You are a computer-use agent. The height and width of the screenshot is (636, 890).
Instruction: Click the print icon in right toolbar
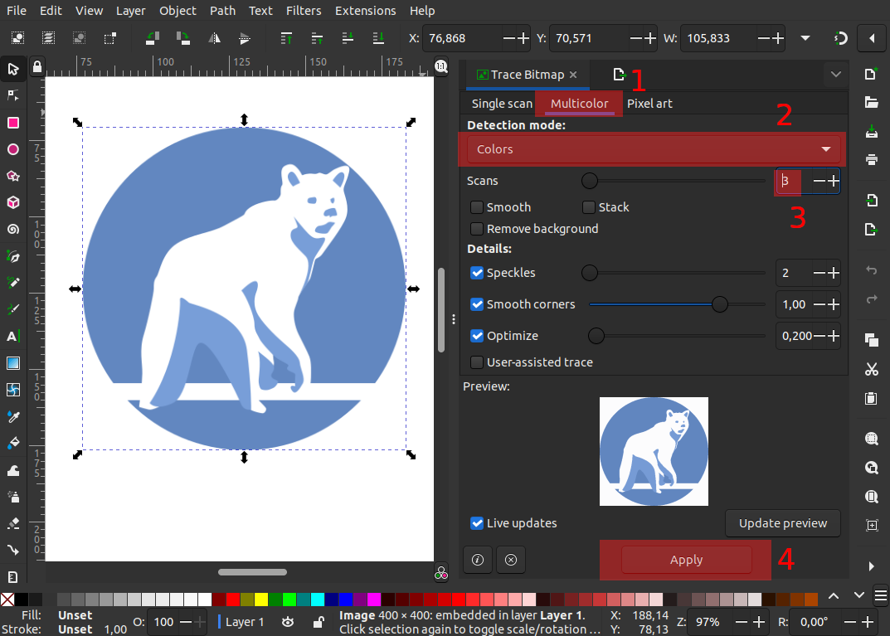[x=871, y=159]
